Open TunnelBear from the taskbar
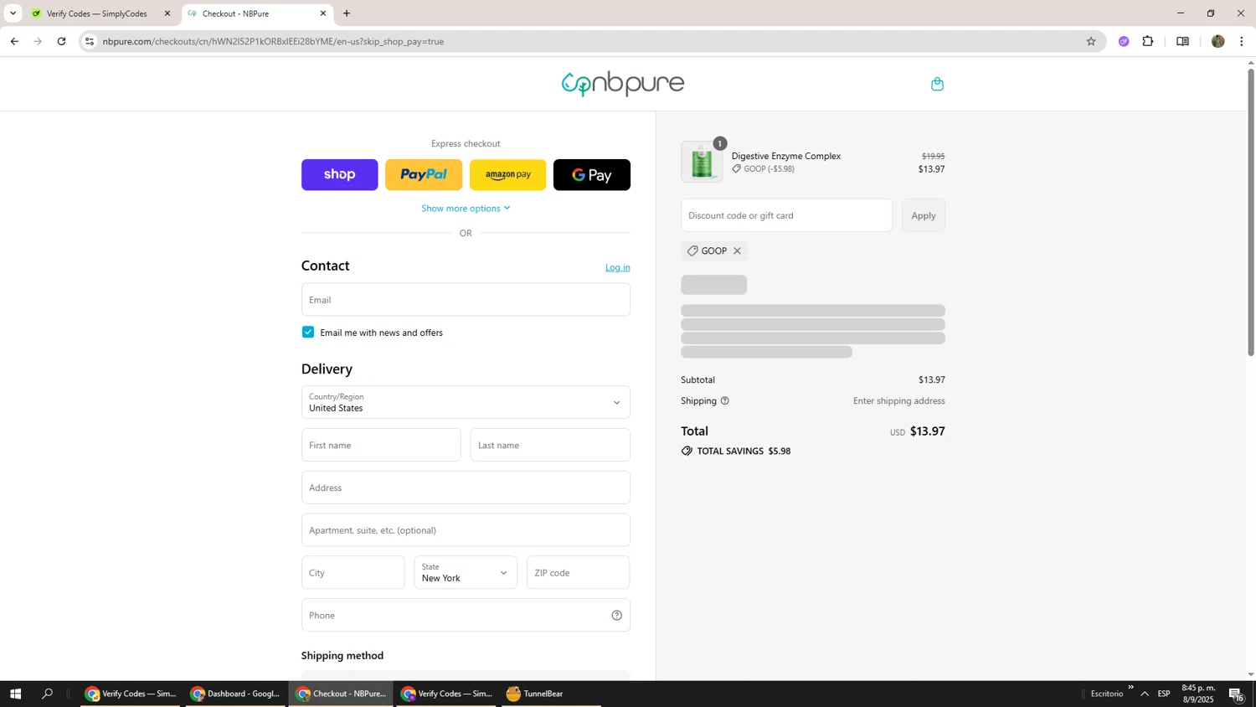Image resolution: width=1256 pixels, height=707 pixels. coord(551,694)
